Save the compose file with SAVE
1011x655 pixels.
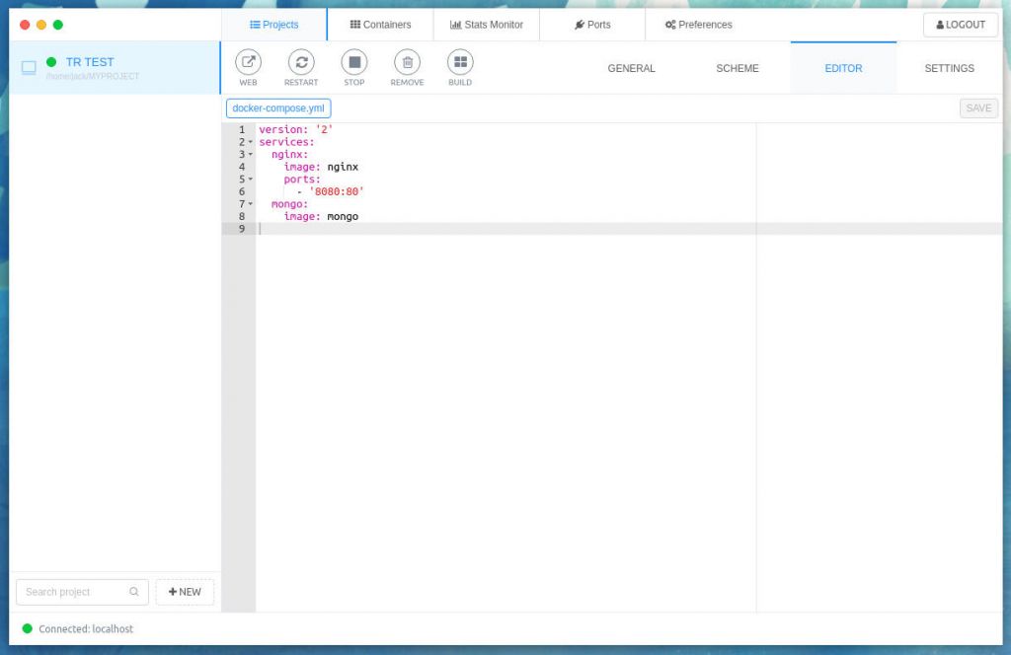click(x=977, y=108)
